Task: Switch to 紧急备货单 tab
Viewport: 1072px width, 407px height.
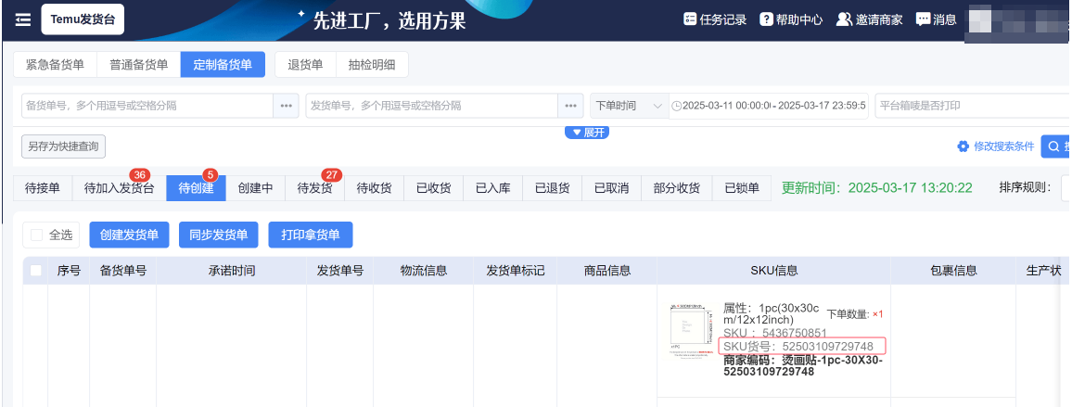Action: tap(55, 65)
